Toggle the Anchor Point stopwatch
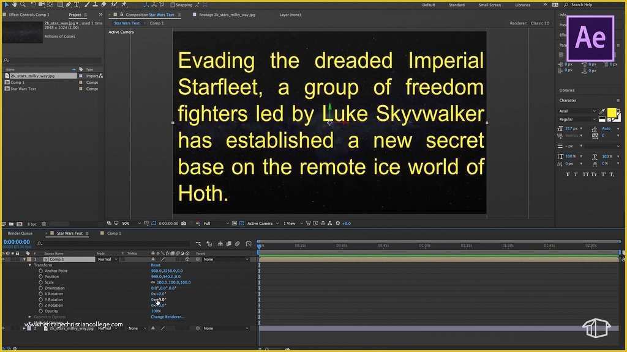Screen dimensions: 627x352 41,271
